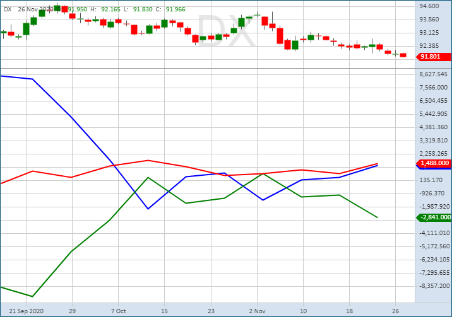Click the 7 Oct axis date
452x317 pixels.
(x=119, y=311)
